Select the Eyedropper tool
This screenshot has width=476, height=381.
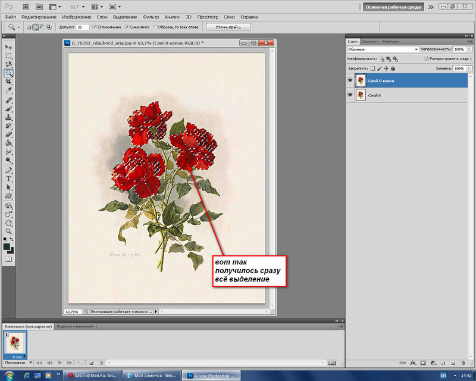(x=9, y=90)
